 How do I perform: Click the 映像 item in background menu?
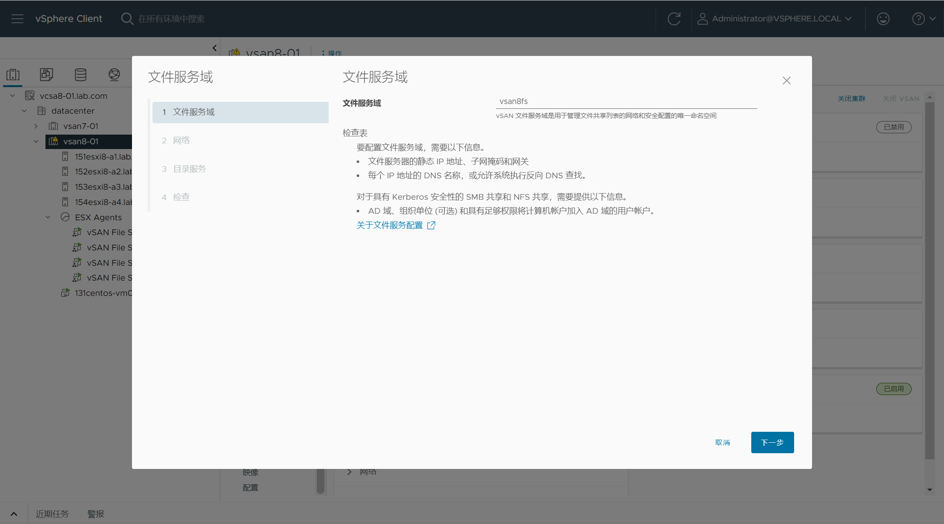tap(250, 472)
